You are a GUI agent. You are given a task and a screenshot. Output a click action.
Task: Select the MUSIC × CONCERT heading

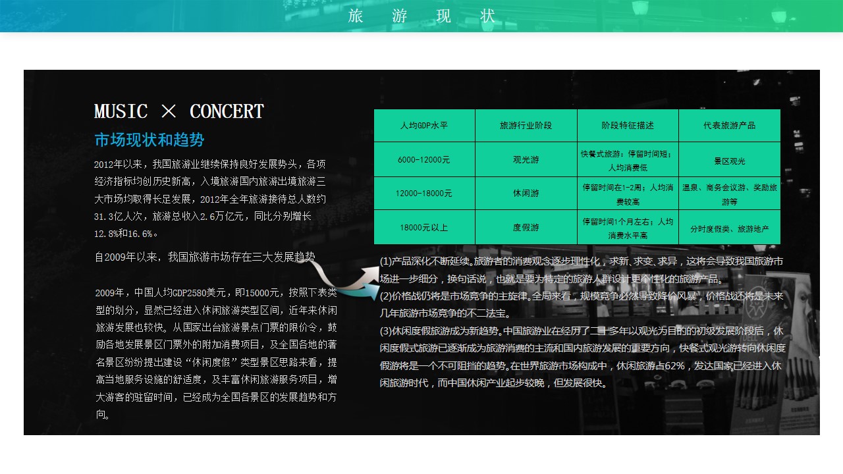[179, 111]
